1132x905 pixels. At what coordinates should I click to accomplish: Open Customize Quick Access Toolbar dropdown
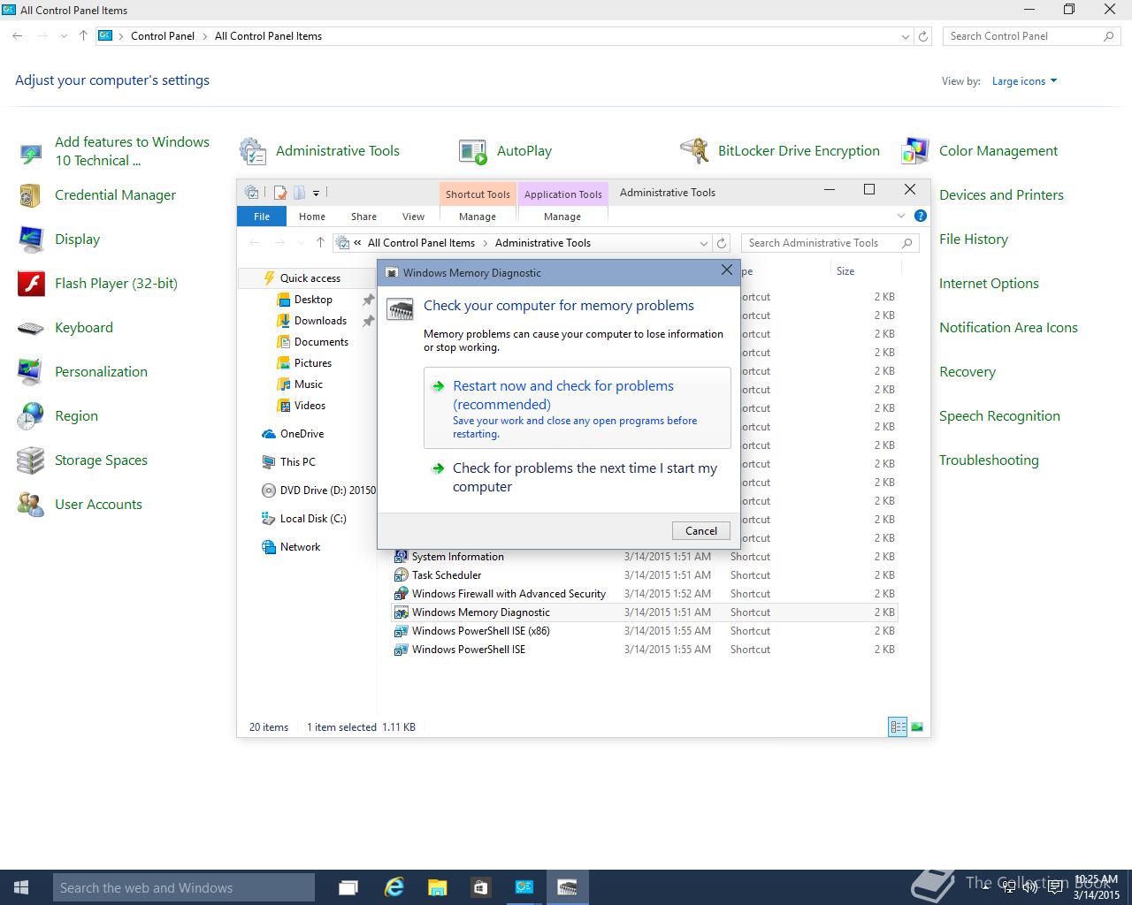(x=316, y=192)
